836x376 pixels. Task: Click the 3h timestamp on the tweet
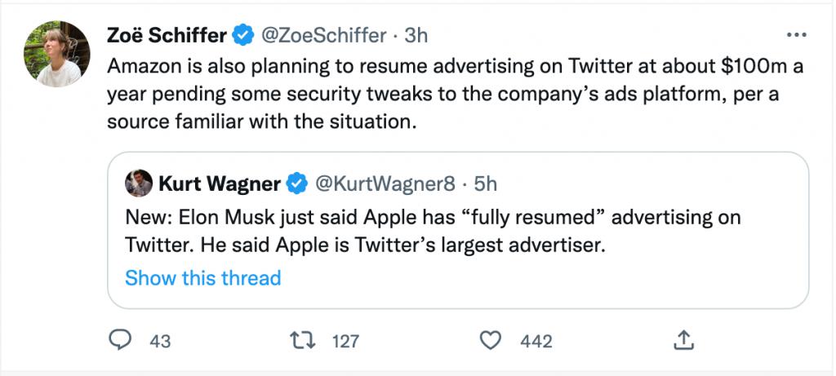click(416, 35)
